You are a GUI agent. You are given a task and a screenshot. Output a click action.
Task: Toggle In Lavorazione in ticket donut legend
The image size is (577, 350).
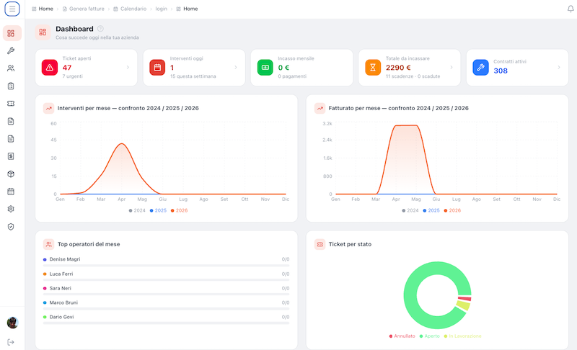click(462, 336)
